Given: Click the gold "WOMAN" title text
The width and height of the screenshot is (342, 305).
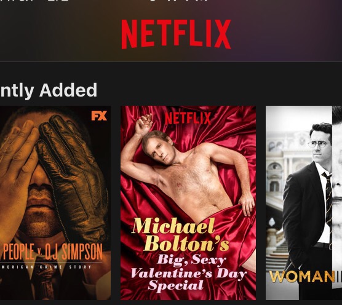Looking at the screenshot, I should 302,277.
